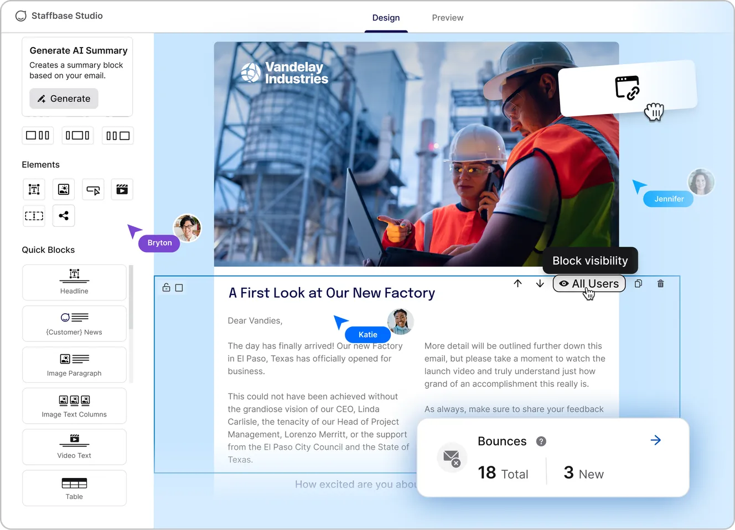Click the 18 Total bounces value

(503, 473)
